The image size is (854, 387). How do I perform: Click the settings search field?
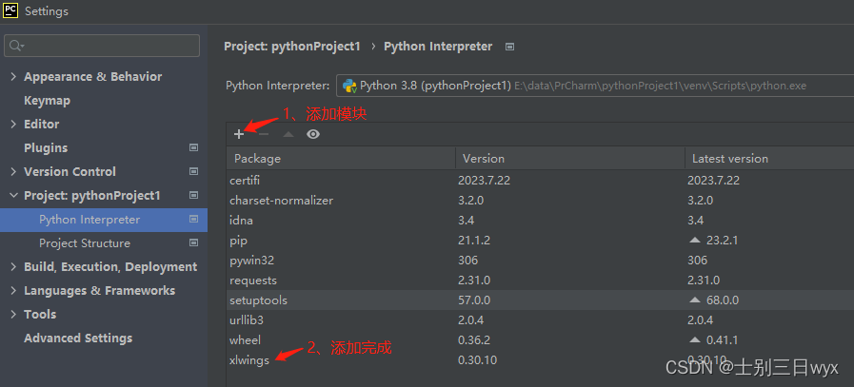point(102,46)
